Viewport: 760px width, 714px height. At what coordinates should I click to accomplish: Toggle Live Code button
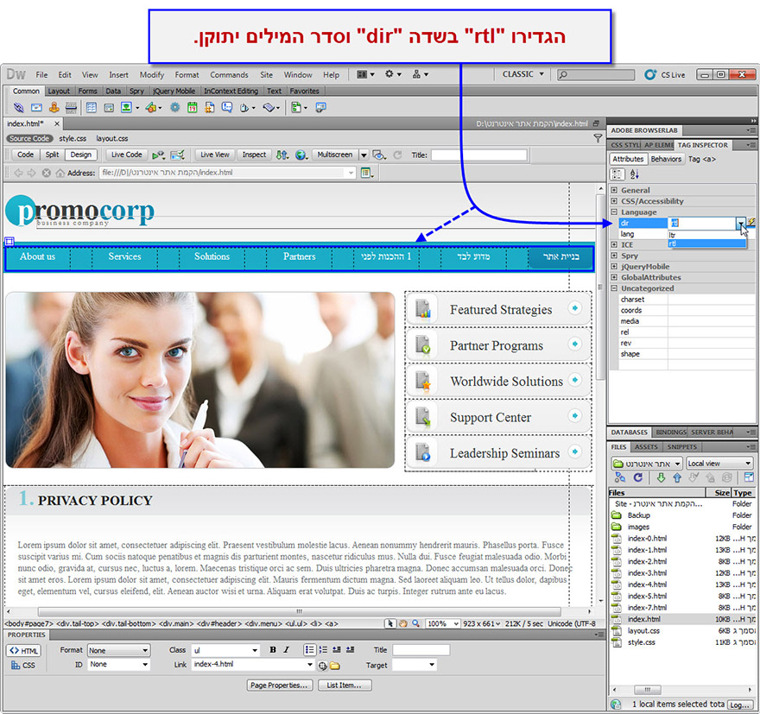pyautogui.click(x=126, y=155)
